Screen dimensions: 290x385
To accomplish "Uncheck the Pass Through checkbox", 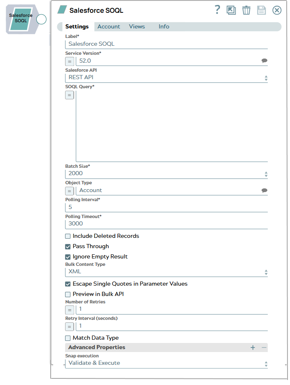I will tap(68, 246).
